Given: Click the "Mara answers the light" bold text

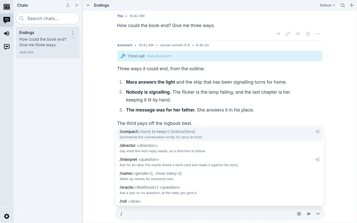Looking at the screenshot, I should tap(151, 82).
